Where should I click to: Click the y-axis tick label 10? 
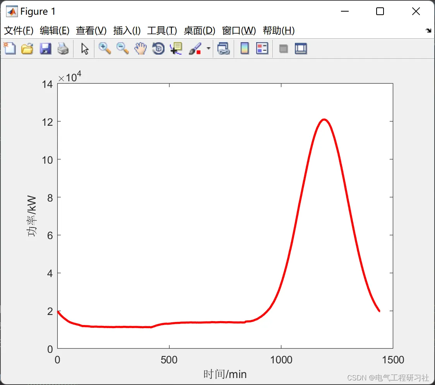pyautogui.click(x=48, y=160)
